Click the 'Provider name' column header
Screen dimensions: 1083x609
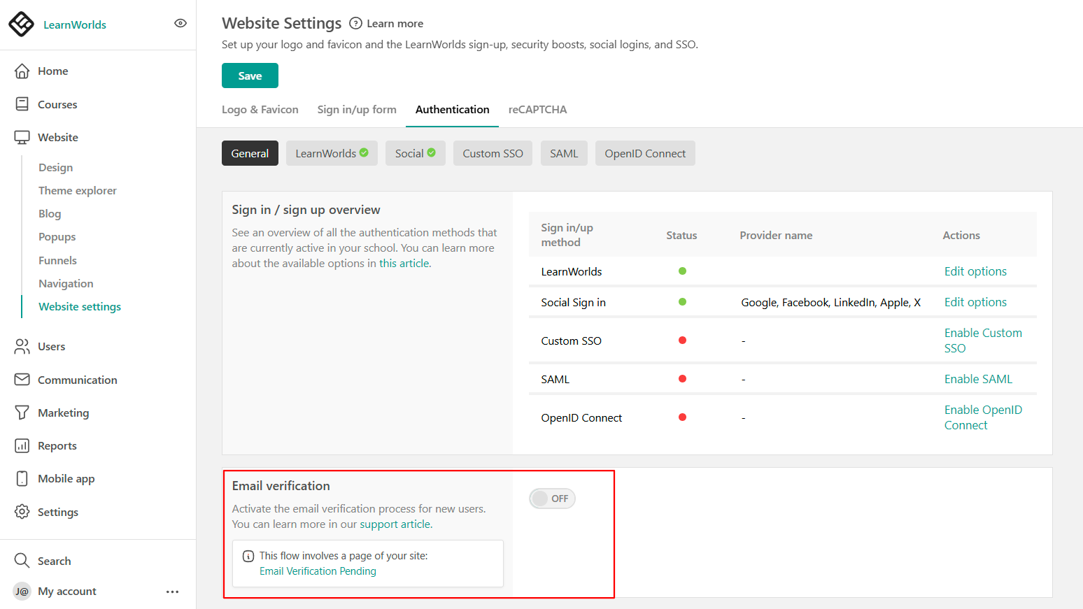776,235
